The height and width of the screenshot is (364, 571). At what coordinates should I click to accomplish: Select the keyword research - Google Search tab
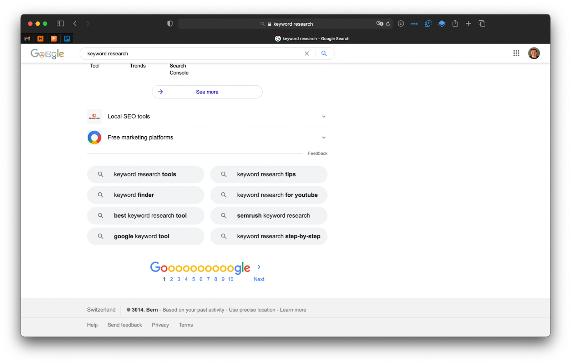312,39
